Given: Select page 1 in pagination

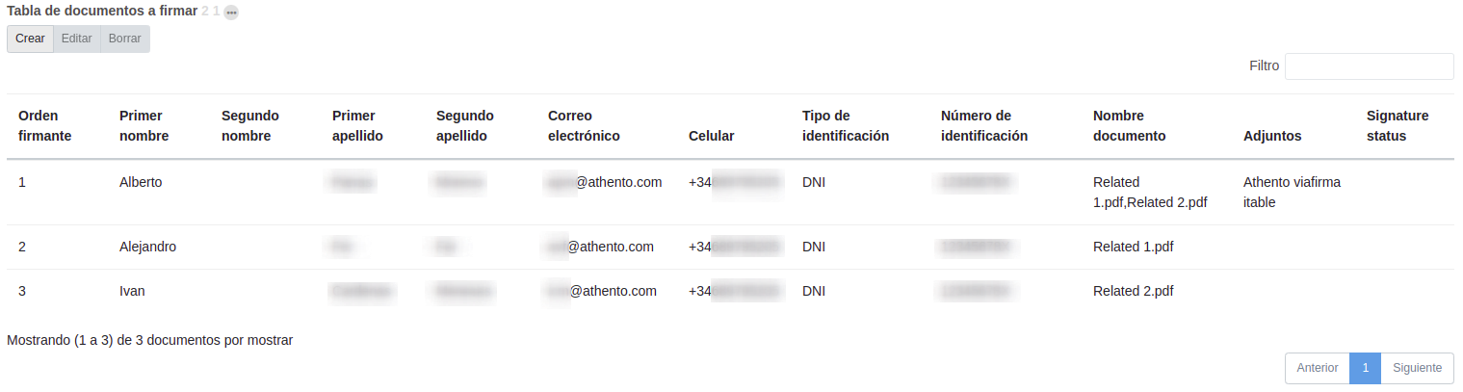Looking at the screenshot, I should pyautogui.click(x=1365, y=368).
